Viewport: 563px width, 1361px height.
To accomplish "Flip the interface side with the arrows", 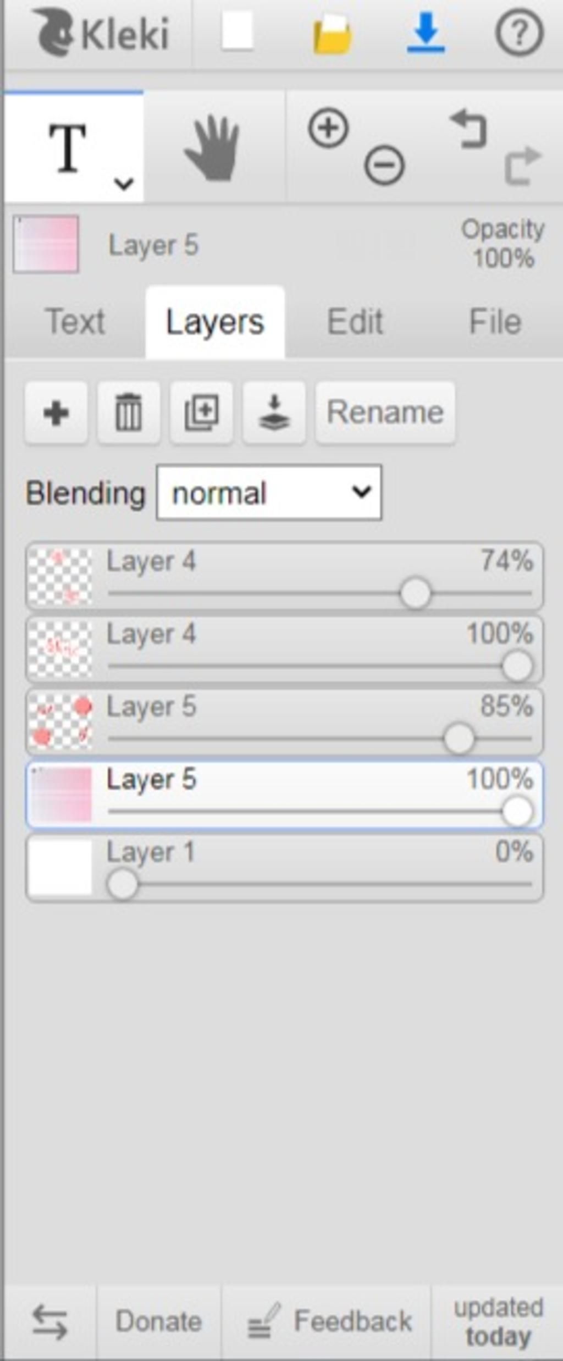I will coord(49,1321).
